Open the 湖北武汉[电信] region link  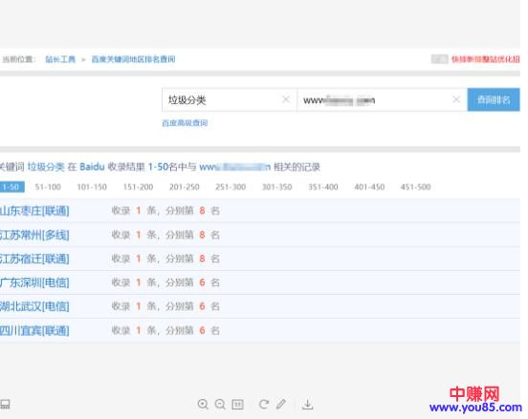(x=34, y=306)
